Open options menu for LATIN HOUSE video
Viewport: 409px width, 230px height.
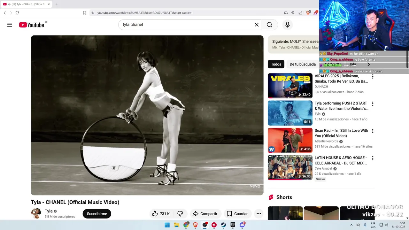pos(373,158)
